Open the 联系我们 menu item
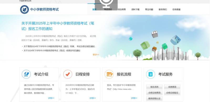The image size is (210, 102). (163, 9)
